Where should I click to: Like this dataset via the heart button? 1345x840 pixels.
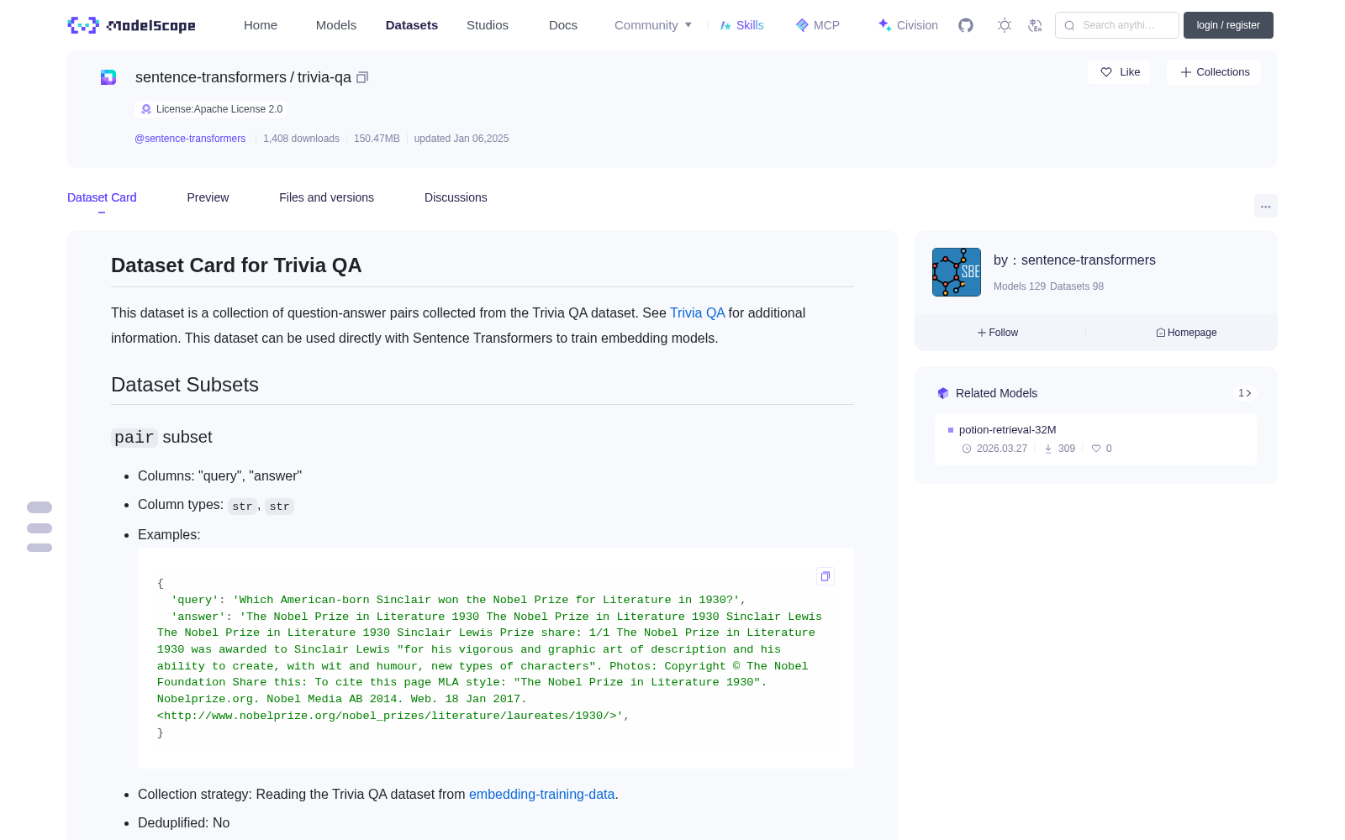pyautogui.click(x=1120, y=72)
